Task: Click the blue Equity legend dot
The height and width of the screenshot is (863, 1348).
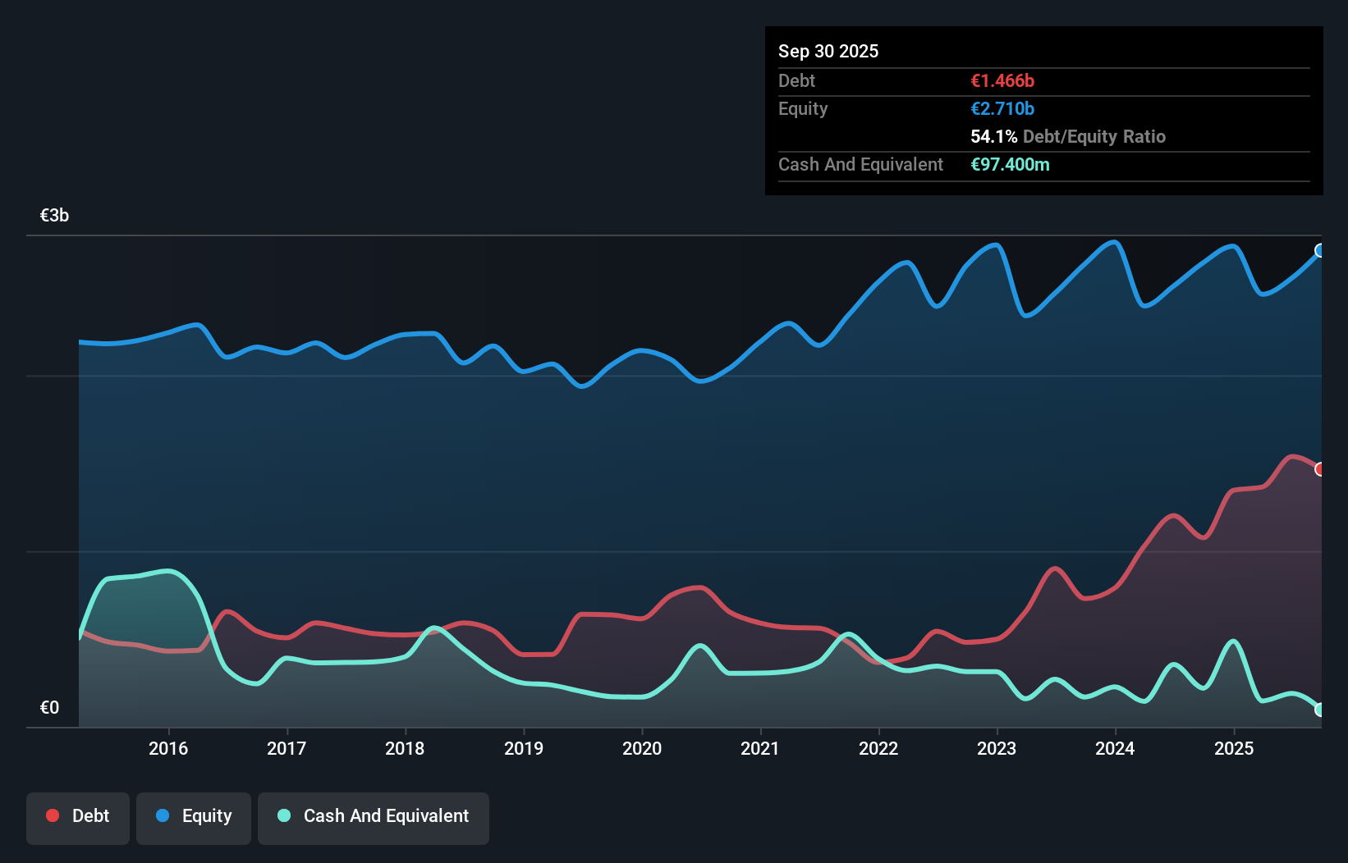Action: (163, 815)
